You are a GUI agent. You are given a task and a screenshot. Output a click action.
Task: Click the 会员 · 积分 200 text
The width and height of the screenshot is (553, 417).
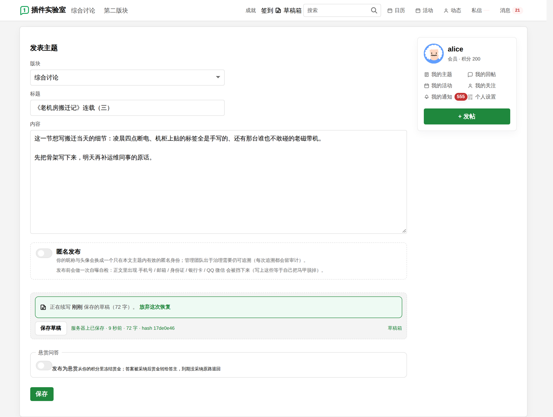click(x=464, y=59)
